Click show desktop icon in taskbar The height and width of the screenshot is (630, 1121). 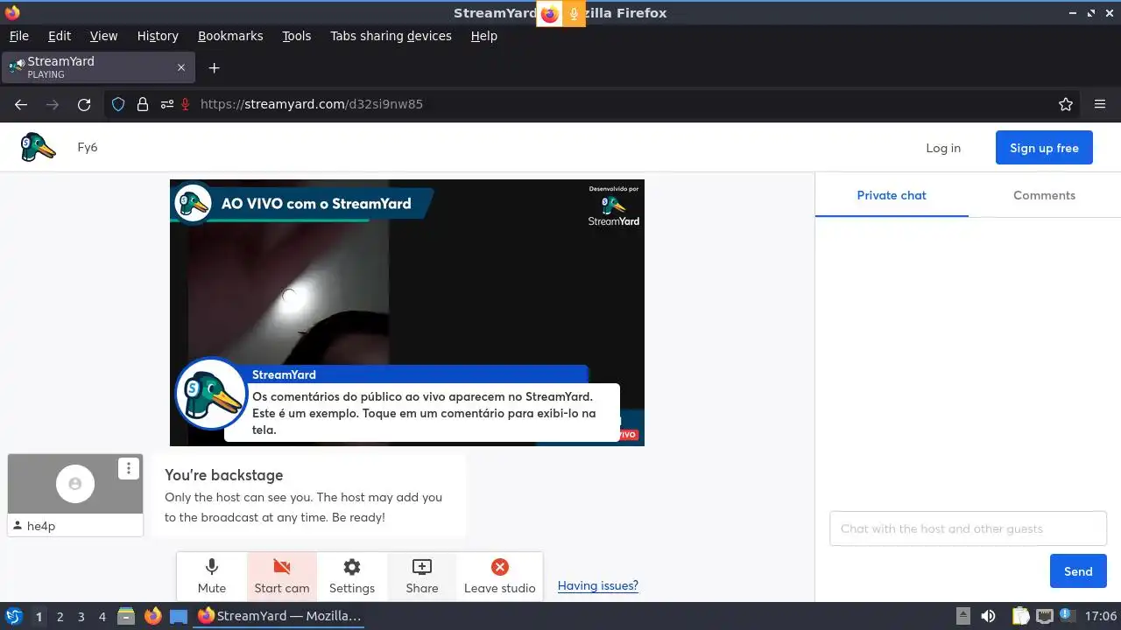pos(179,616)
